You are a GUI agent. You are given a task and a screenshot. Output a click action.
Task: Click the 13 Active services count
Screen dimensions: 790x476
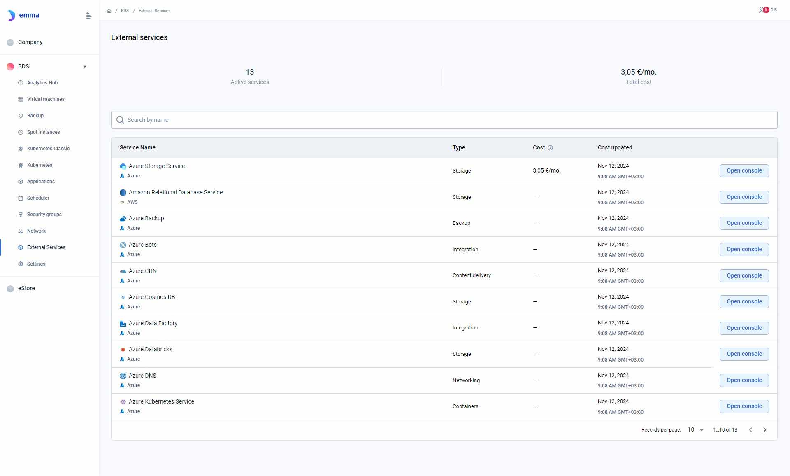[250, 72]
